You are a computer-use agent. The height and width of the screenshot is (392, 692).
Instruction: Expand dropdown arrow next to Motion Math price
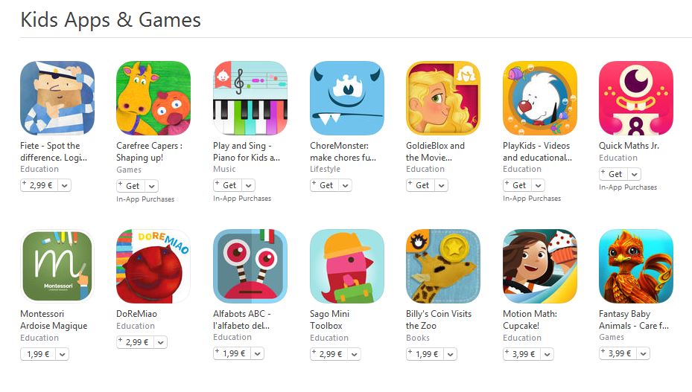point(547,354)
